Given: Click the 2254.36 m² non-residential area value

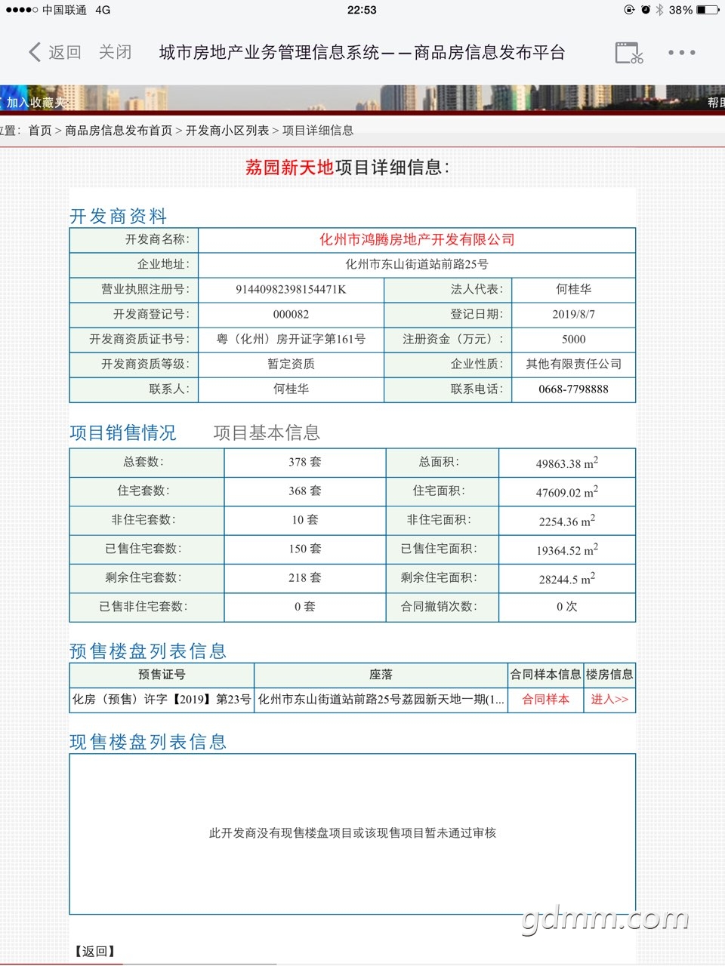Looking at the screenshot, I should [567, 521].
